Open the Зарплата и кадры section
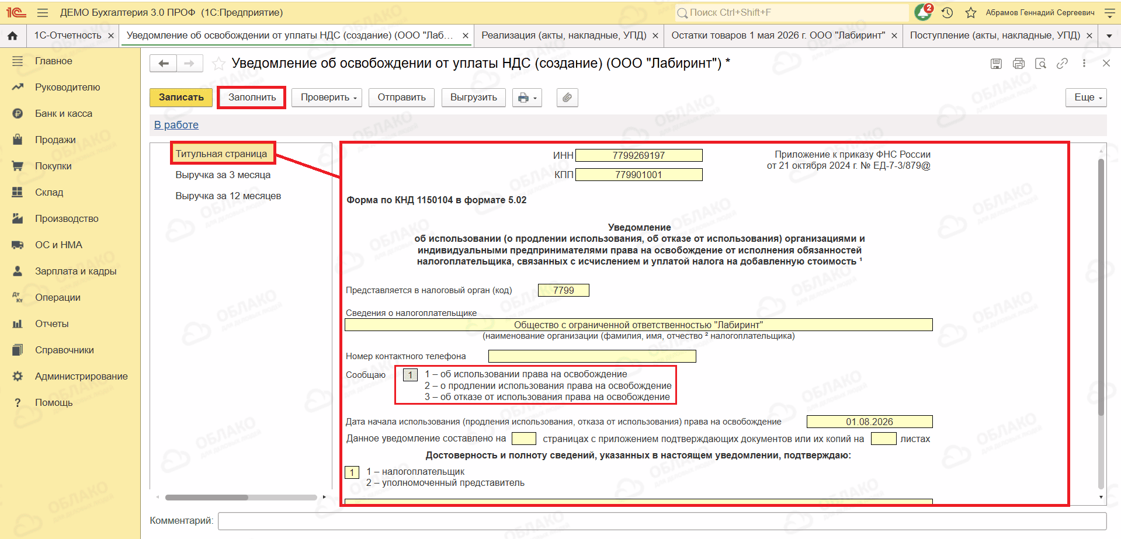Viewport: 1121px width, 539px height. tap(75, 271)
